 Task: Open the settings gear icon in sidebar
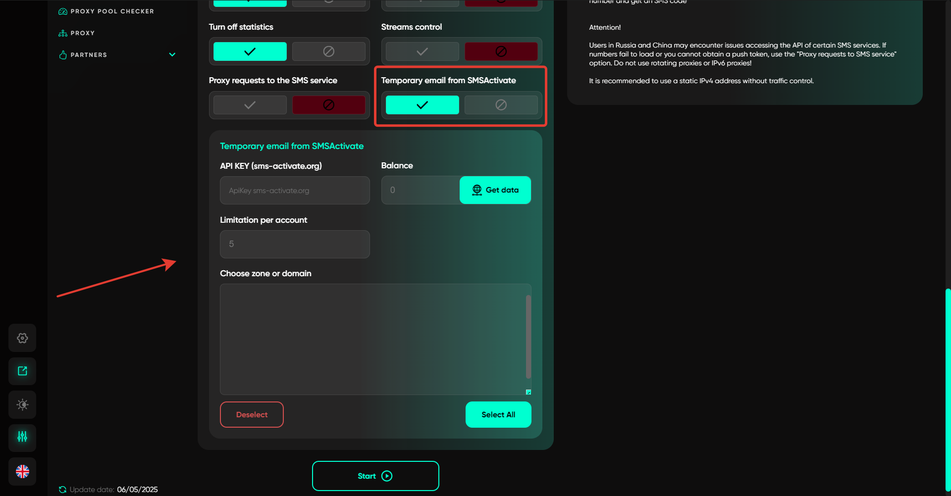click(x=22, y=338)
